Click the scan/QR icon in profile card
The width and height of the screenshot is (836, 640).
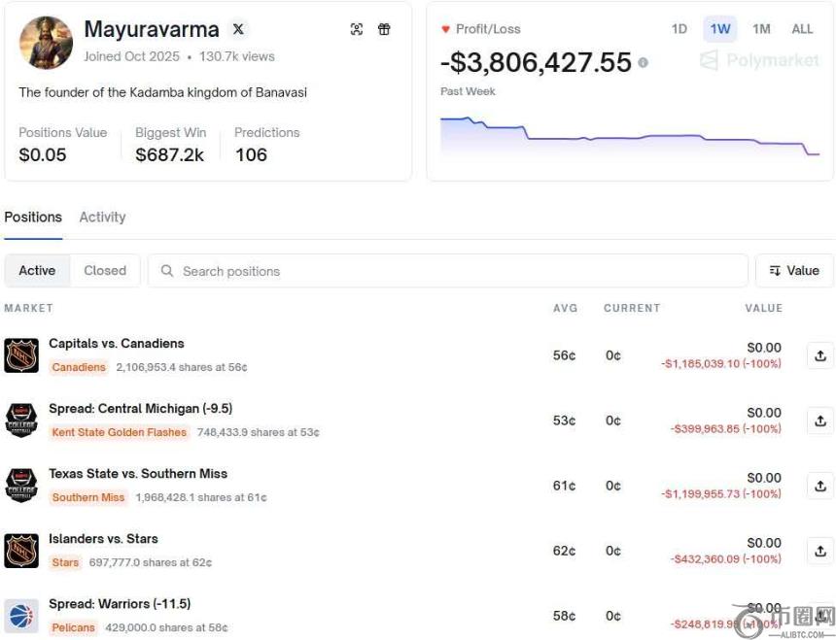[x=357, y=29]
